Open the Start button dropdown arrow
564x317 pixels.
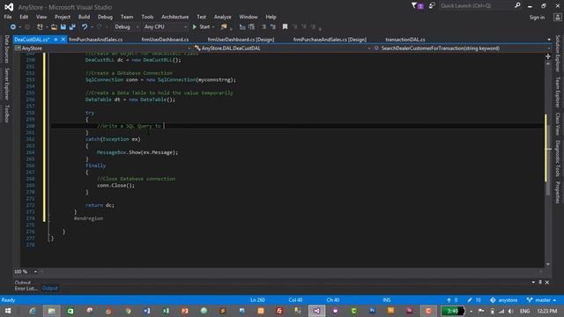click(213, 27)
